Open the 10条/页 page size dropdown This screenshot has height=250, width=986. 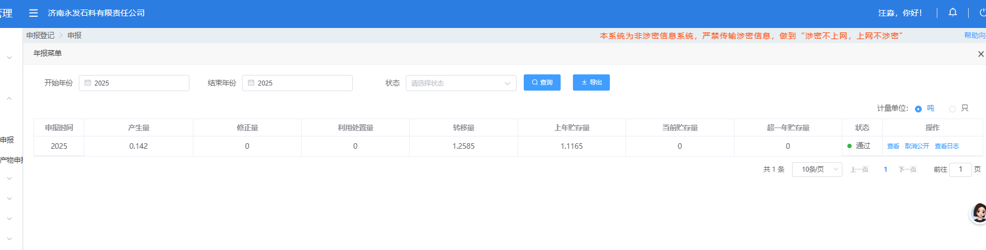(817, 169)
